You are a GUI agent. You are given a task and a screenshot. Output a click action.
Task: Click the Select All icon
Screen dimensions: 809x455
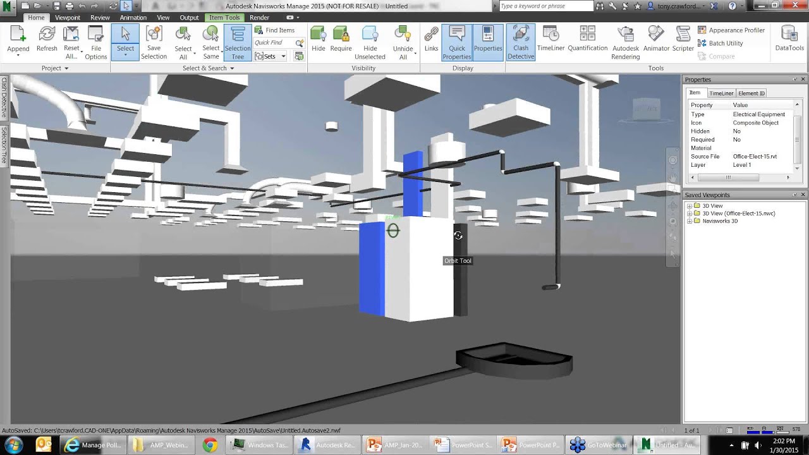[183, 35]
